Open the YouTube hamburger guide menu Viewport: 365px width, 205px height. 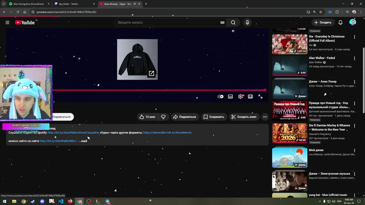pyautogui.click(x=7, y=22)
